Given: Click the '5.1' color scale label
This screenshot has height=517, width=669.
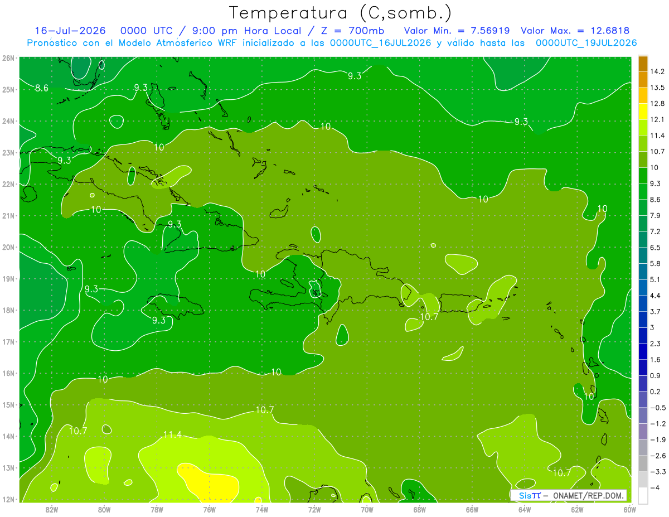Looking at the screenshot, I should [656, 279].
